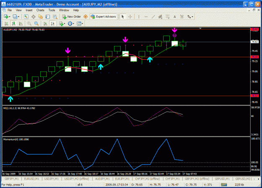Open the Indicators list icon
The image size is (262, 188).
point(61,24)
